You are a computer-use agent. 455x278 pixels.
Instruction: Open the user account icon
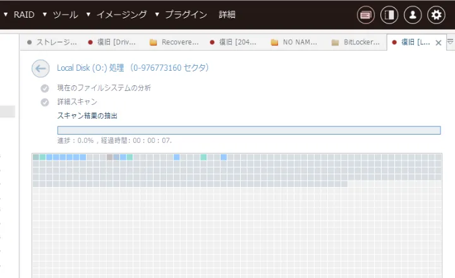point(413,15)
